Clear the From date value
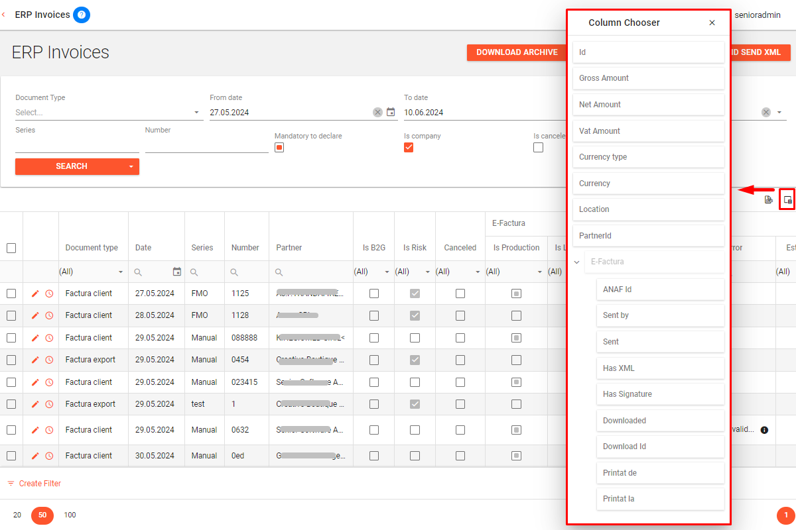796x530 pixels. tap(377, 113)
